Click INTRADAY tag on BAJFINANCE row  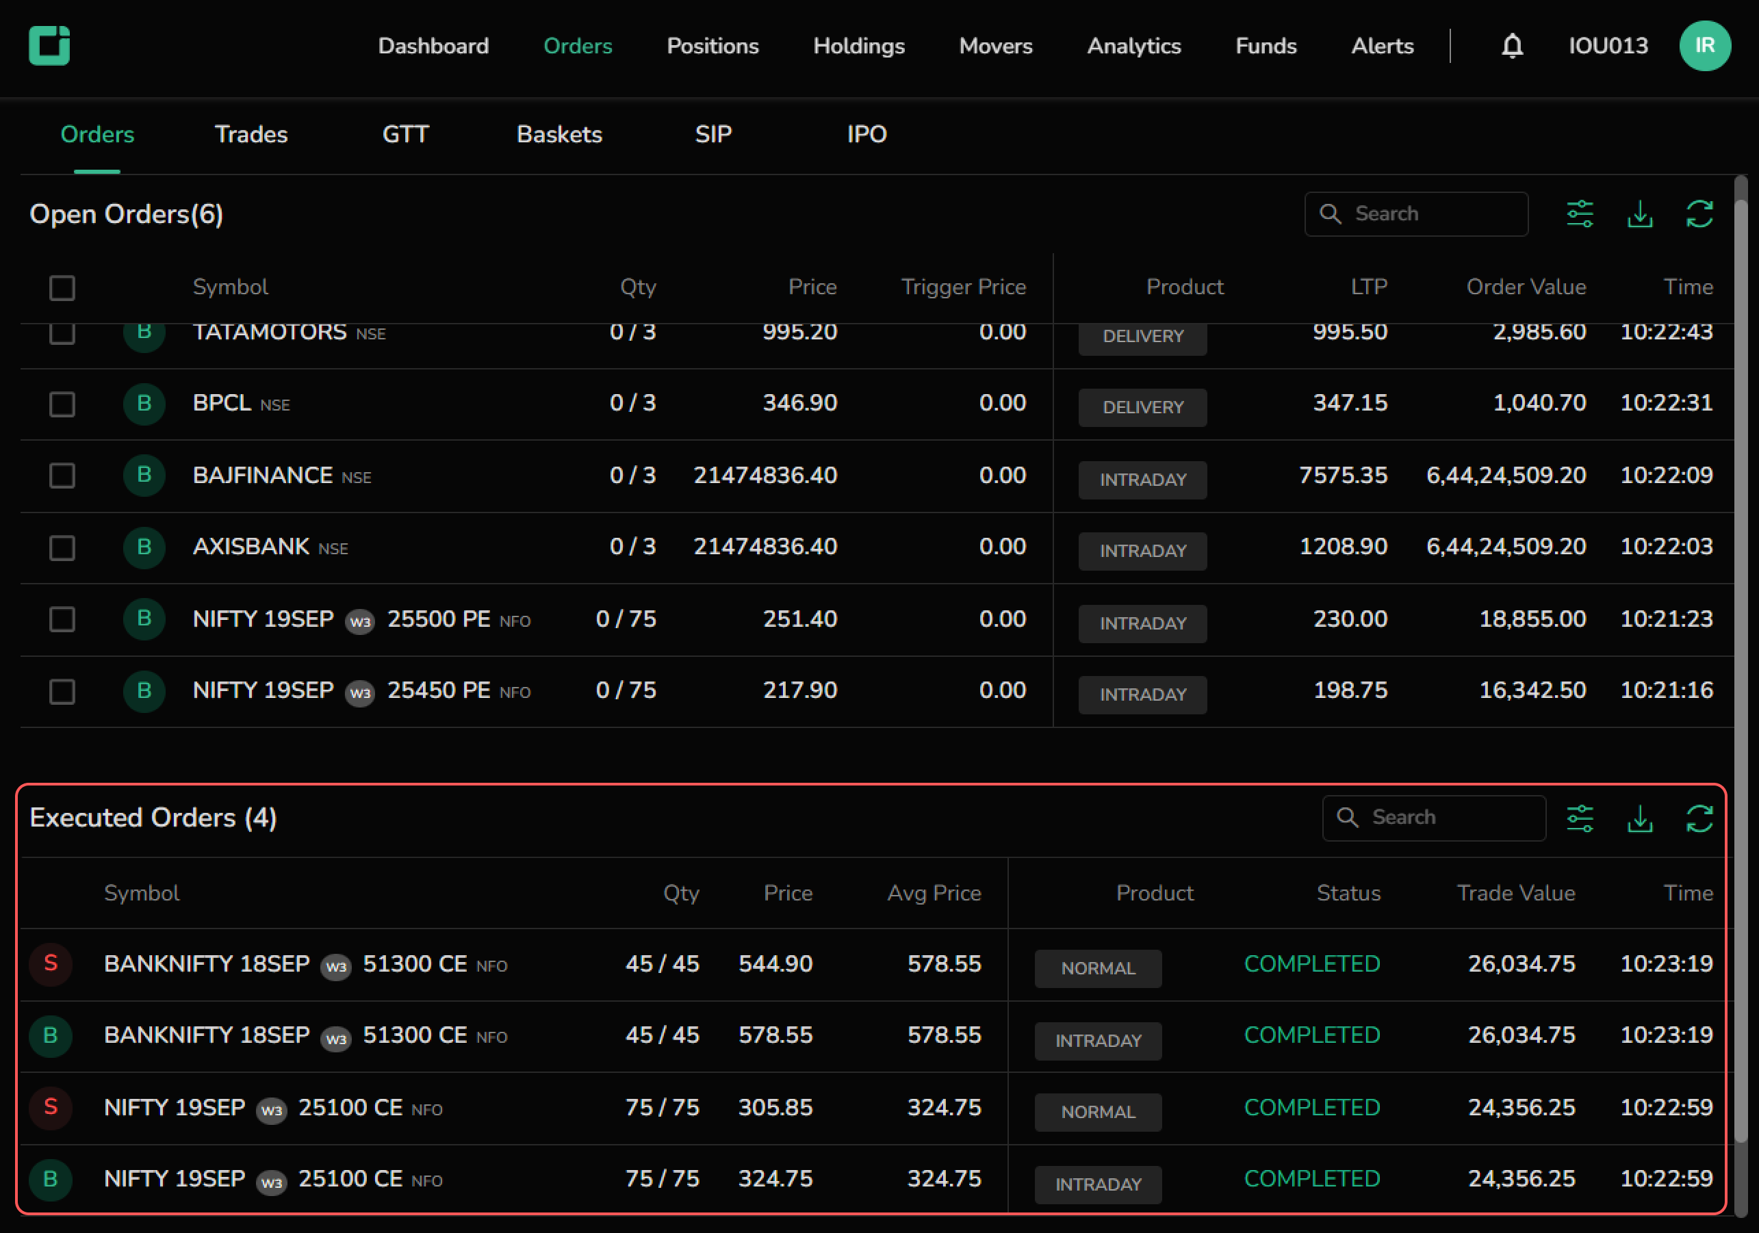[1142, 480]
